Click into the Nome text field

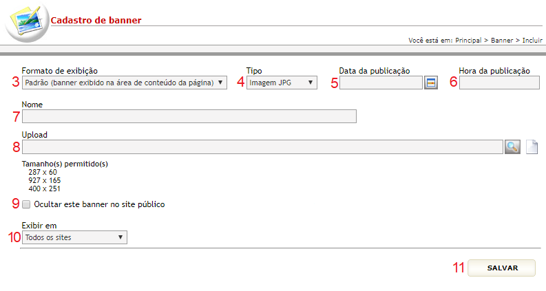(x=189, y=116)
